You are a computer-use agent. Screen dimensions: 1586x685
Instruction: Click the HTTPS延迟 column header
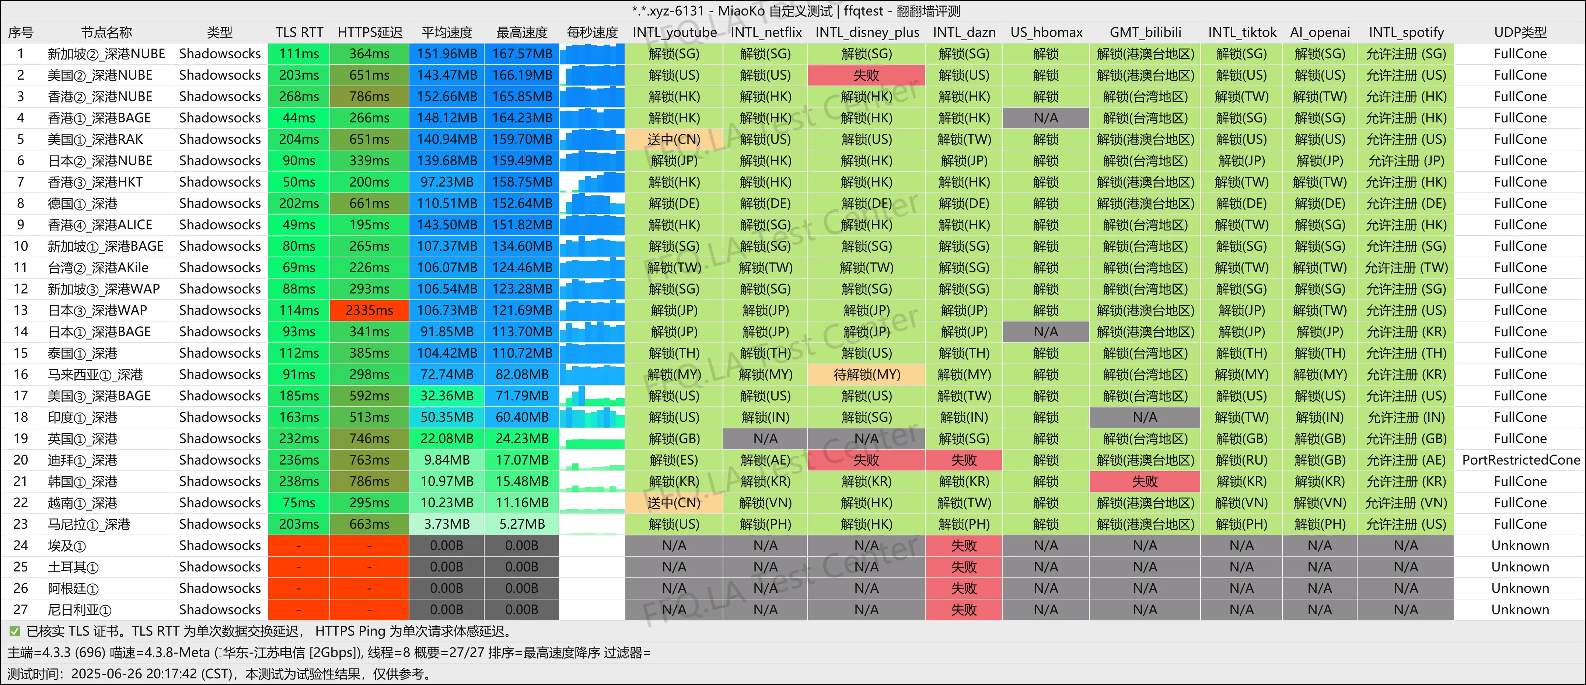point(369,33)
